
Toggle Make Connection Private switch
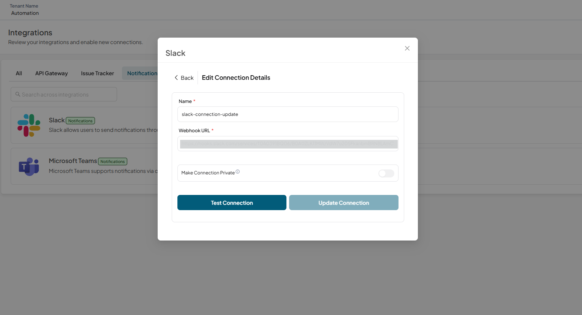386,173
